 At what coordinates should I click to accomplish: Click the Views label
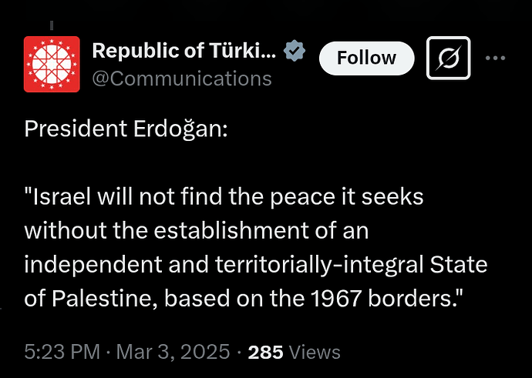coord(313,352)
